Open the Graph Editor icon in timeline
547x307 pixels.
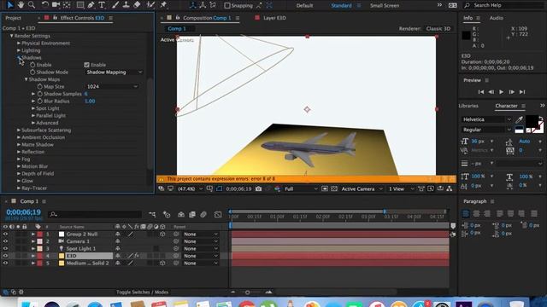pos(218,215)
